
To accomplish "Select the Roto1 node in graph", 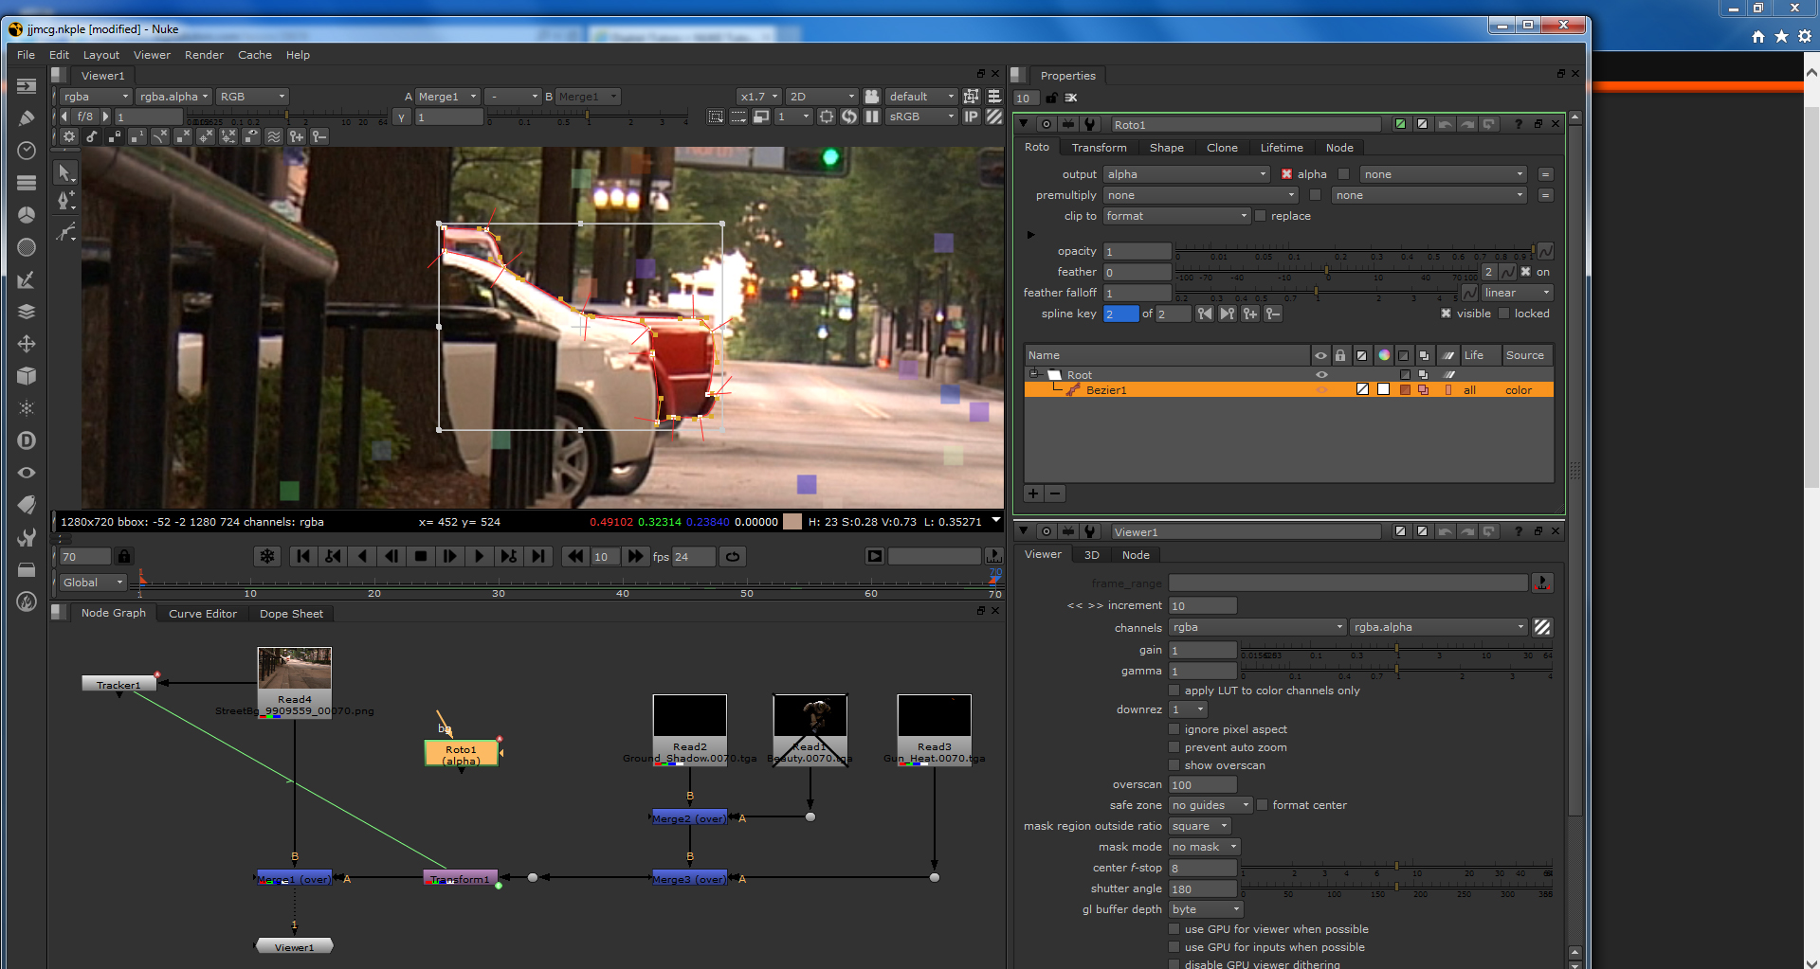I will click(462, 754).
